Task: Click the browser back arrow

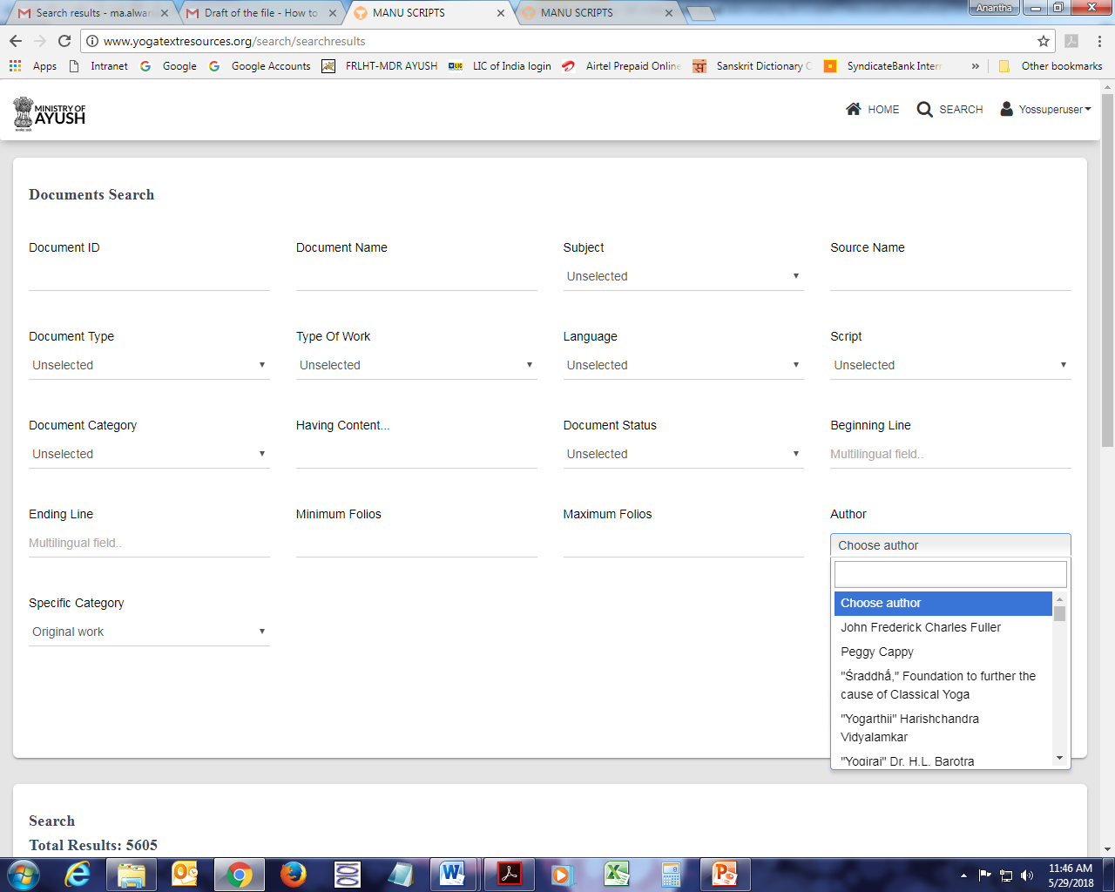Action: coord(16,41)
